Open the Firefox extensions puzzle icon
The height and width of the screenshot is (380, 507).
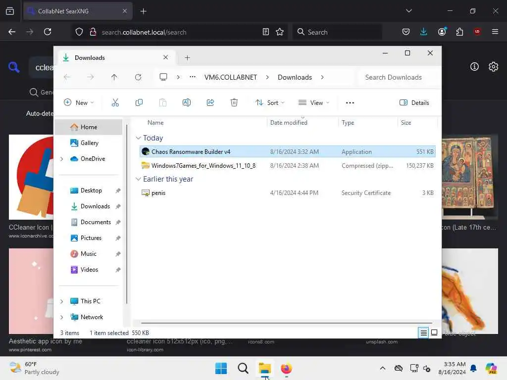[x=459, y=32]
